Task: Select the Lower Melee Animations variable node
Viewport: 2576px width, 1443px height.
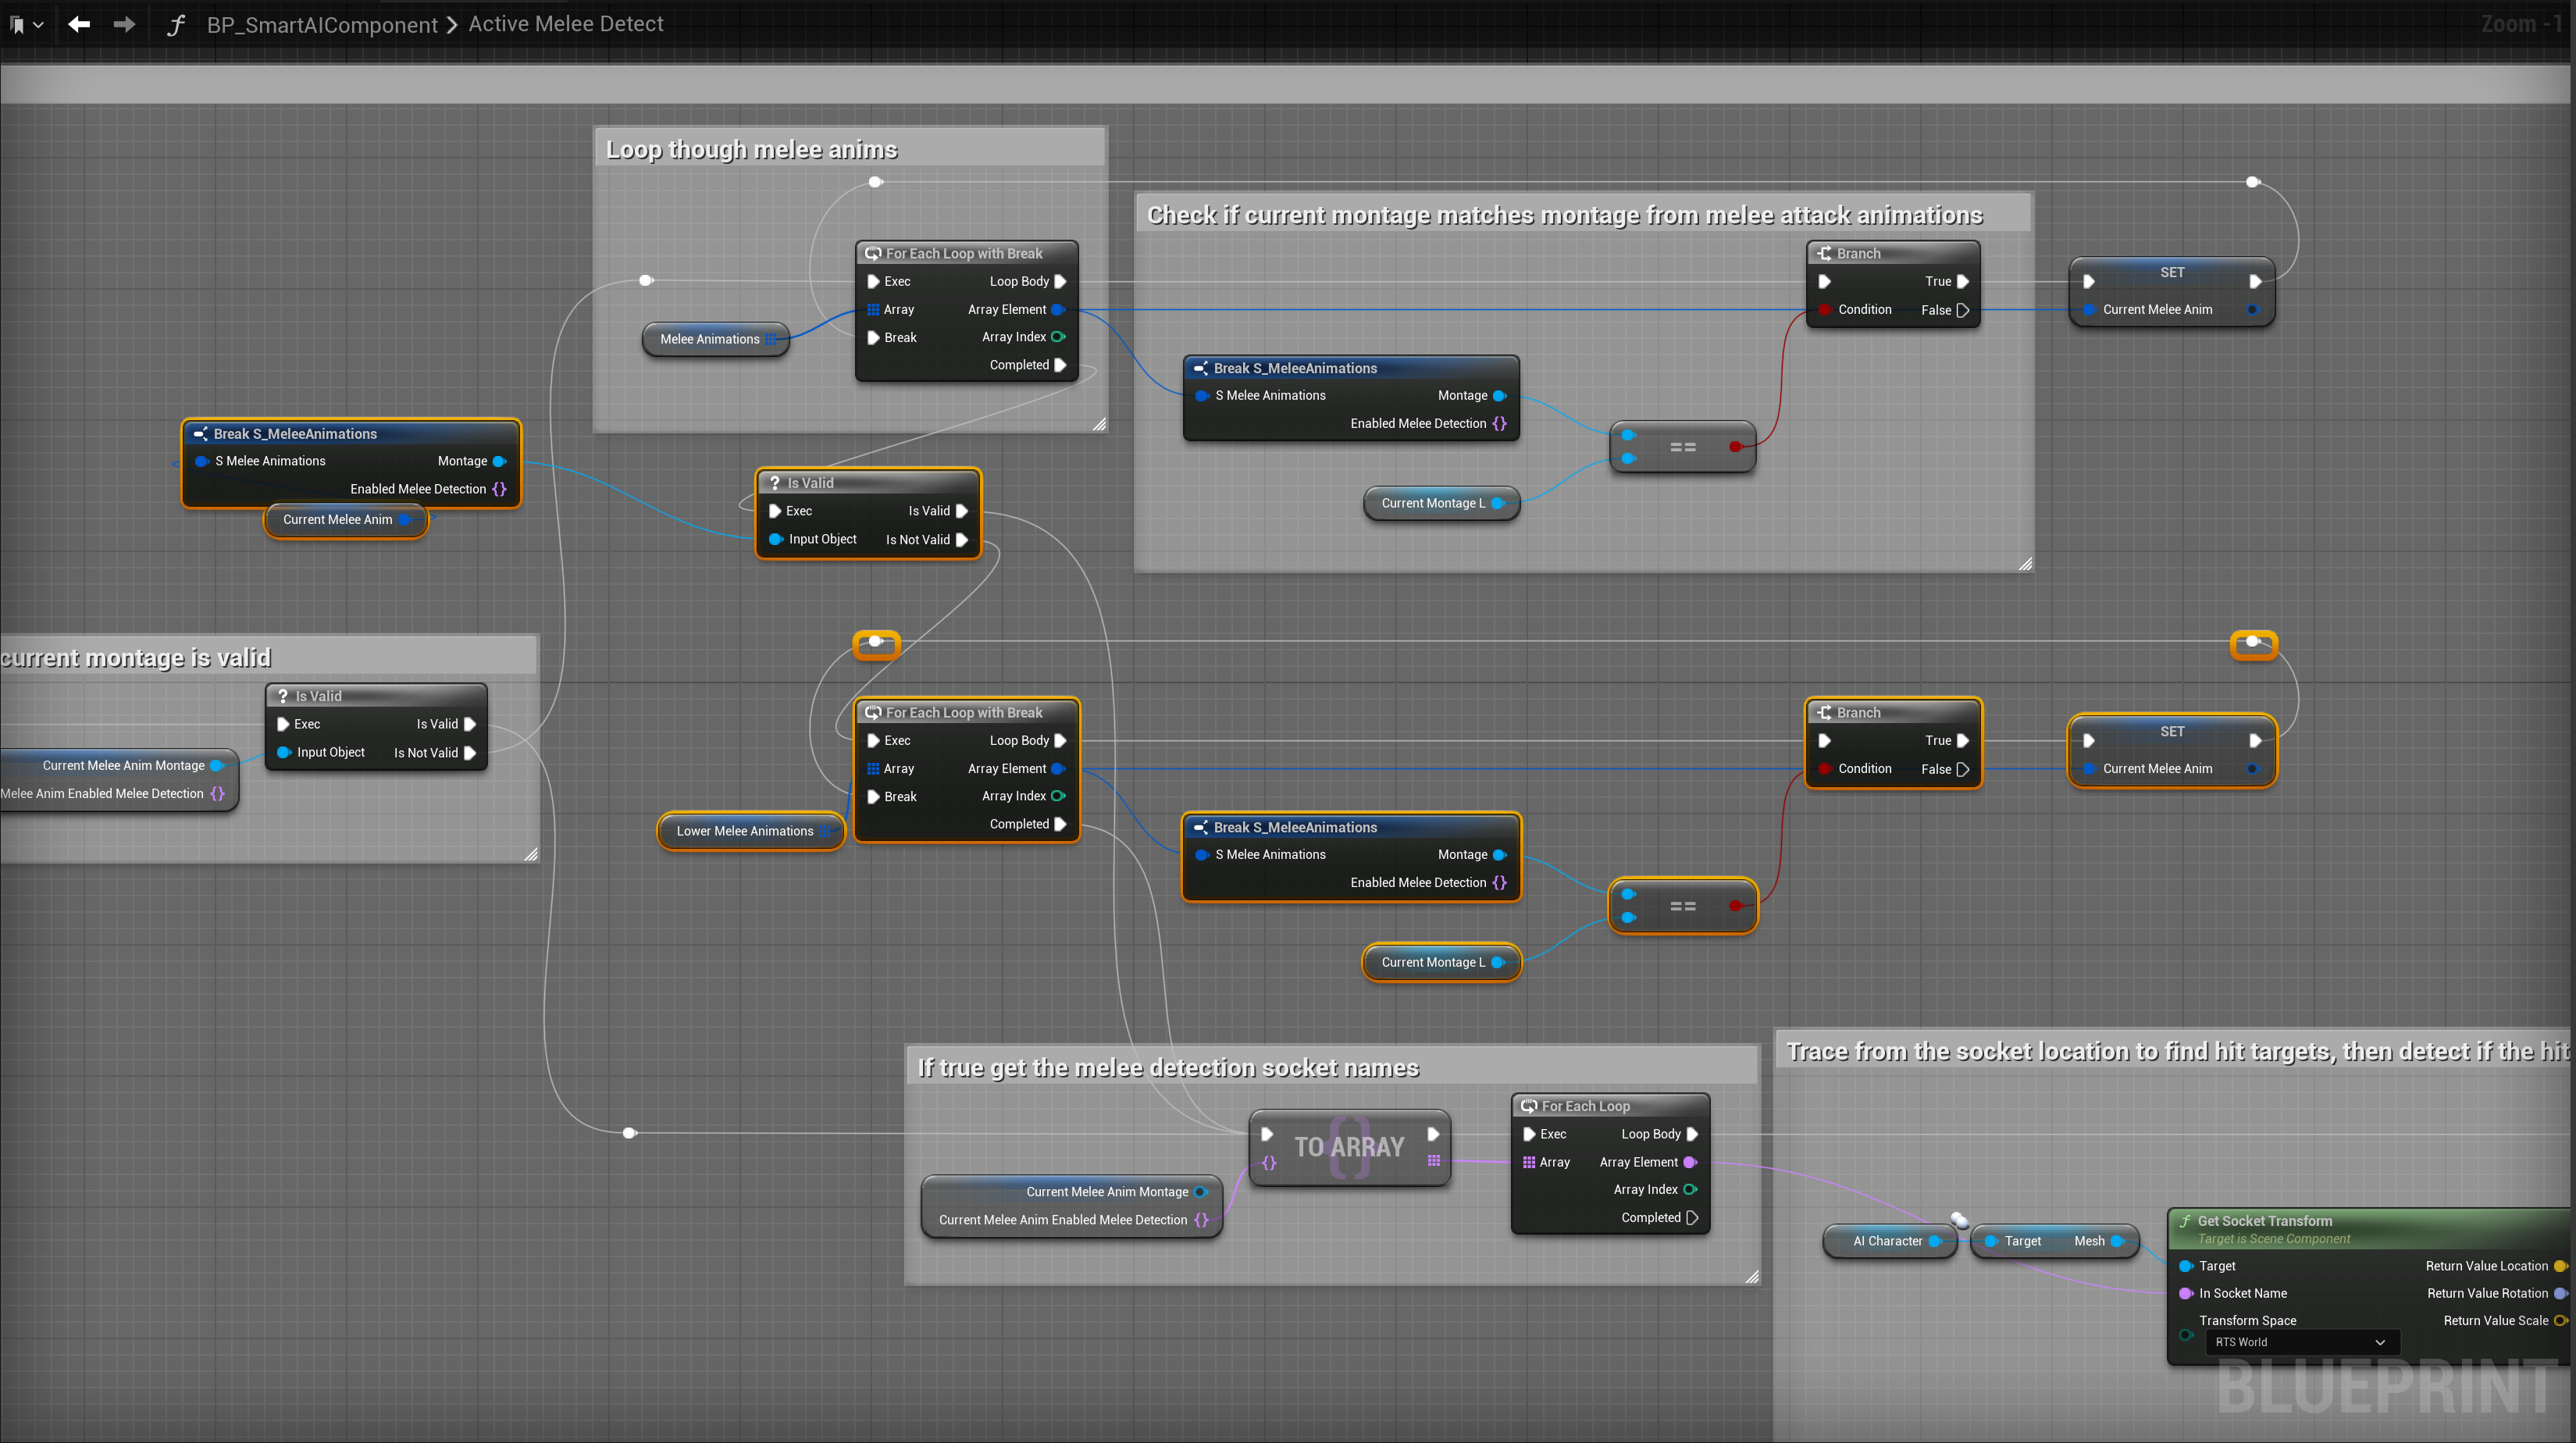Action: [745, 831]
